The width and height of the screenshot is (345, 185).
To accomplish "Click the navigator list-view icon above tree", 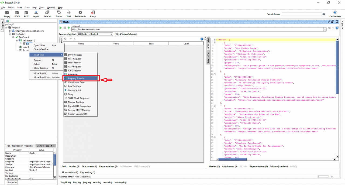I will pos(8,21).
